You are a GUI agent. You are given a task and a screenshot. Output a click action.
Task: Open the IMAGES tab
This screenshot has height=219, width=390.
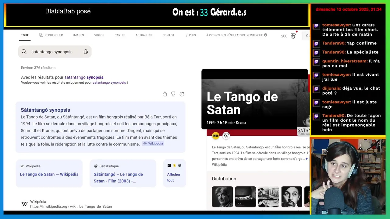[79, 35]
